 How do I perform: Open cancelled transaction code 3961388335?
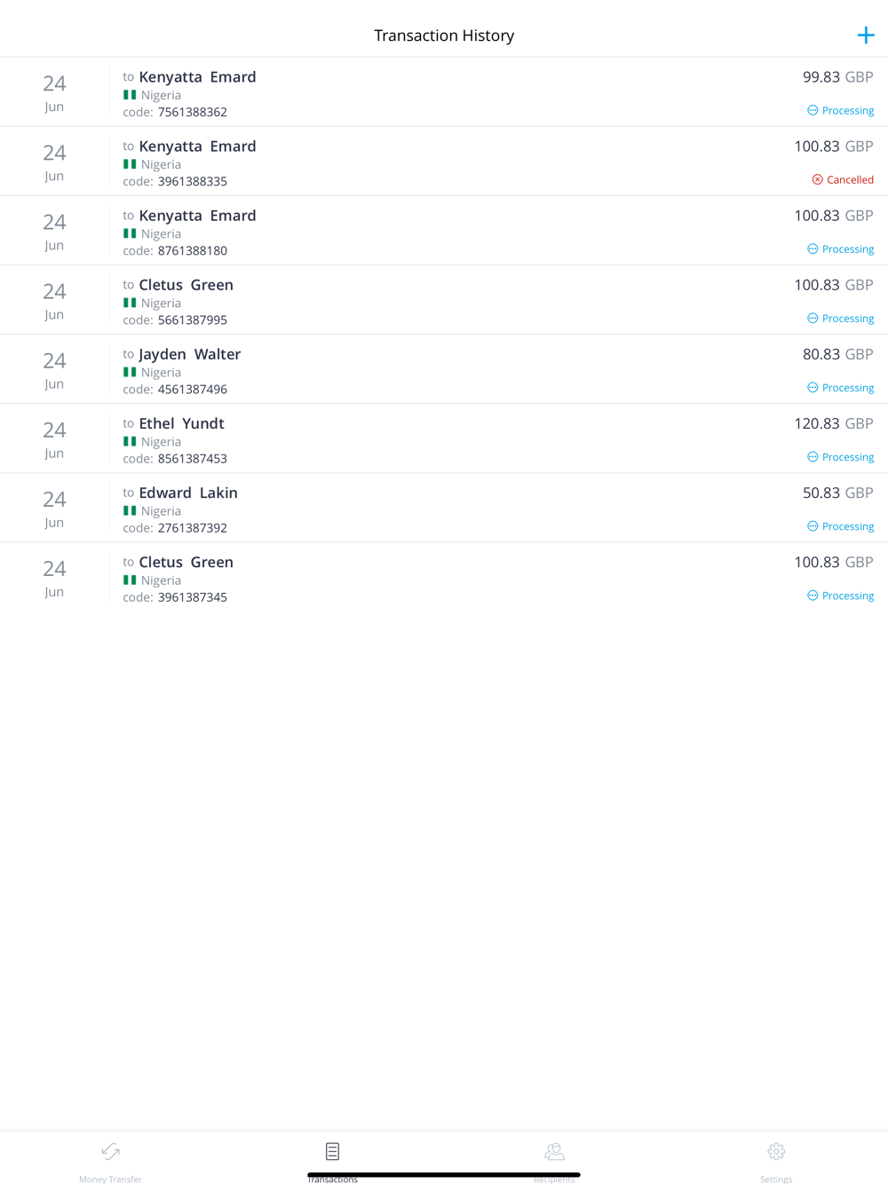click(444, 162)
